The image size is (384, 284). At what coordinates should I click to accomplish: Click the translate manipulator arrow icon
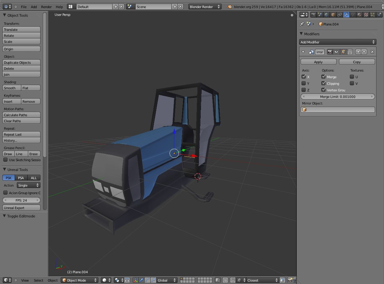coord(141,280)
